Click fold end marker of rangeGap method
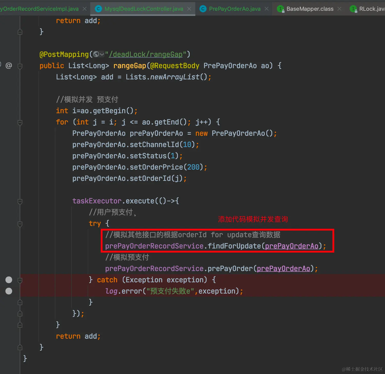The image size is (385, 374). point(20,347)
